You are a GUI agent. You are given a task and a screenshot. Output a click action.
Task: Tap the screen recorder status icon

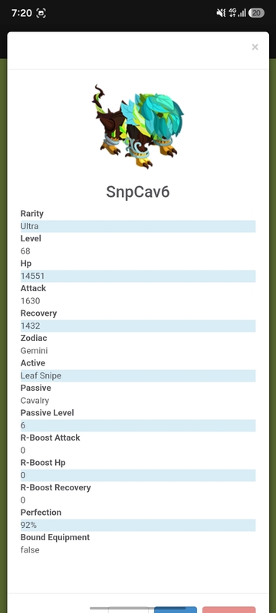tap(41, 13)
